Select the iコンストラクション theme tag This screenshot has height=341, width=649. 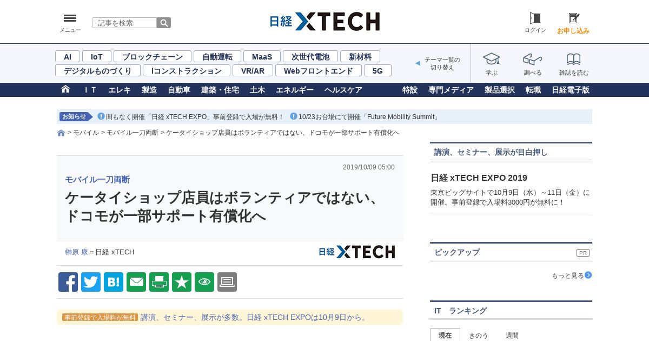[x=187, y=70]
